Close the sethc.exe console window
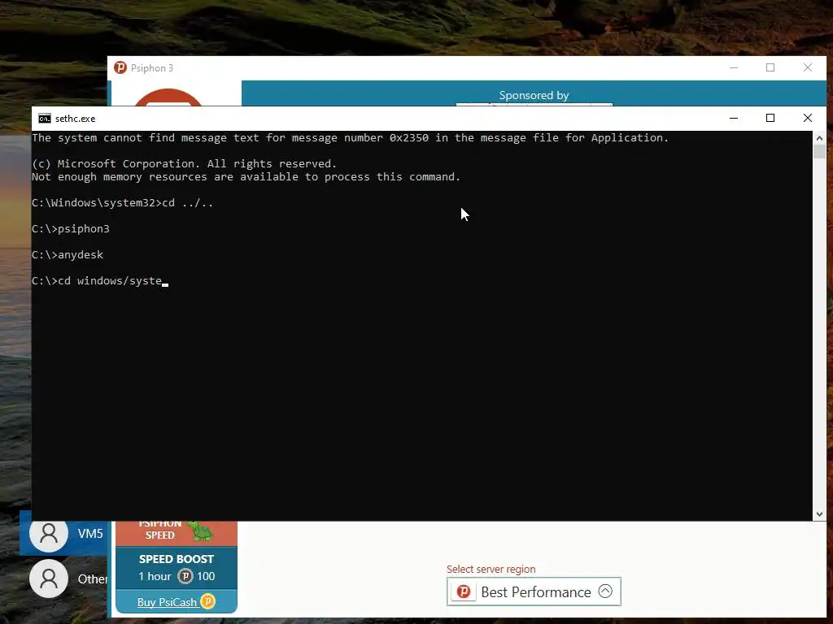833x624 pixels. tap(808, 118)
